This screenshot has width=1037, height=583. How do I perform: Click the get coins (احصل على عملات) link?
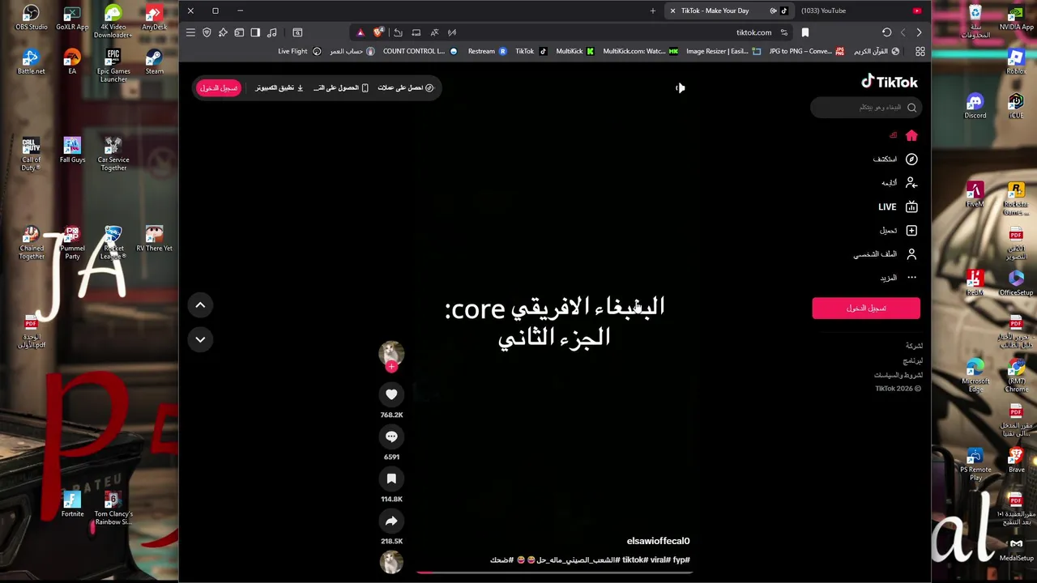click(x=406, y=87)
